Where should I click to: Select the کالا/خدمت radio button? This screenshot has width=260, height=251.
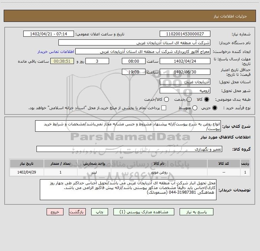pyautogui.click(x=166, y=99)
